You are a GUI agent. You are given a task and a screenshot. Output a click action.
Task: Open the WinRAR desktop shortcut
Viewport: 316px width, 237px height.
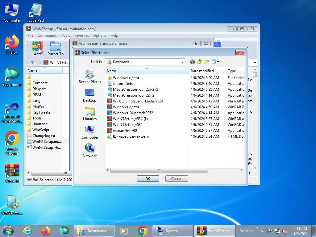point(12,173)
